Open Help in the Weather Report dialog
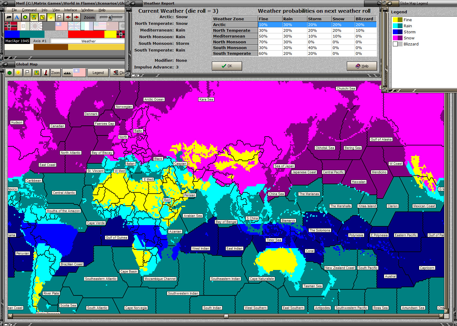The height and width of the screenshot is (326, 457). point(362,66)
